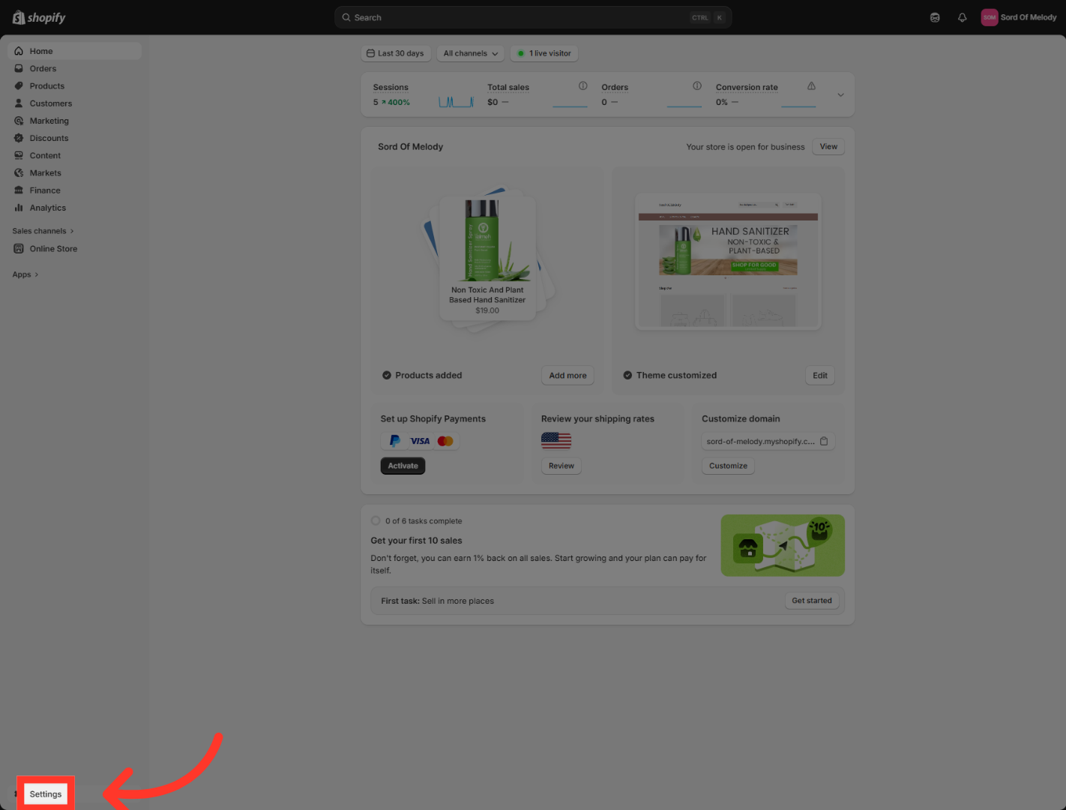Click the 'Set up Shopify Payments' heading
Screen dimensions: 1066x810
pyautogui.click(x=433, y=419)
